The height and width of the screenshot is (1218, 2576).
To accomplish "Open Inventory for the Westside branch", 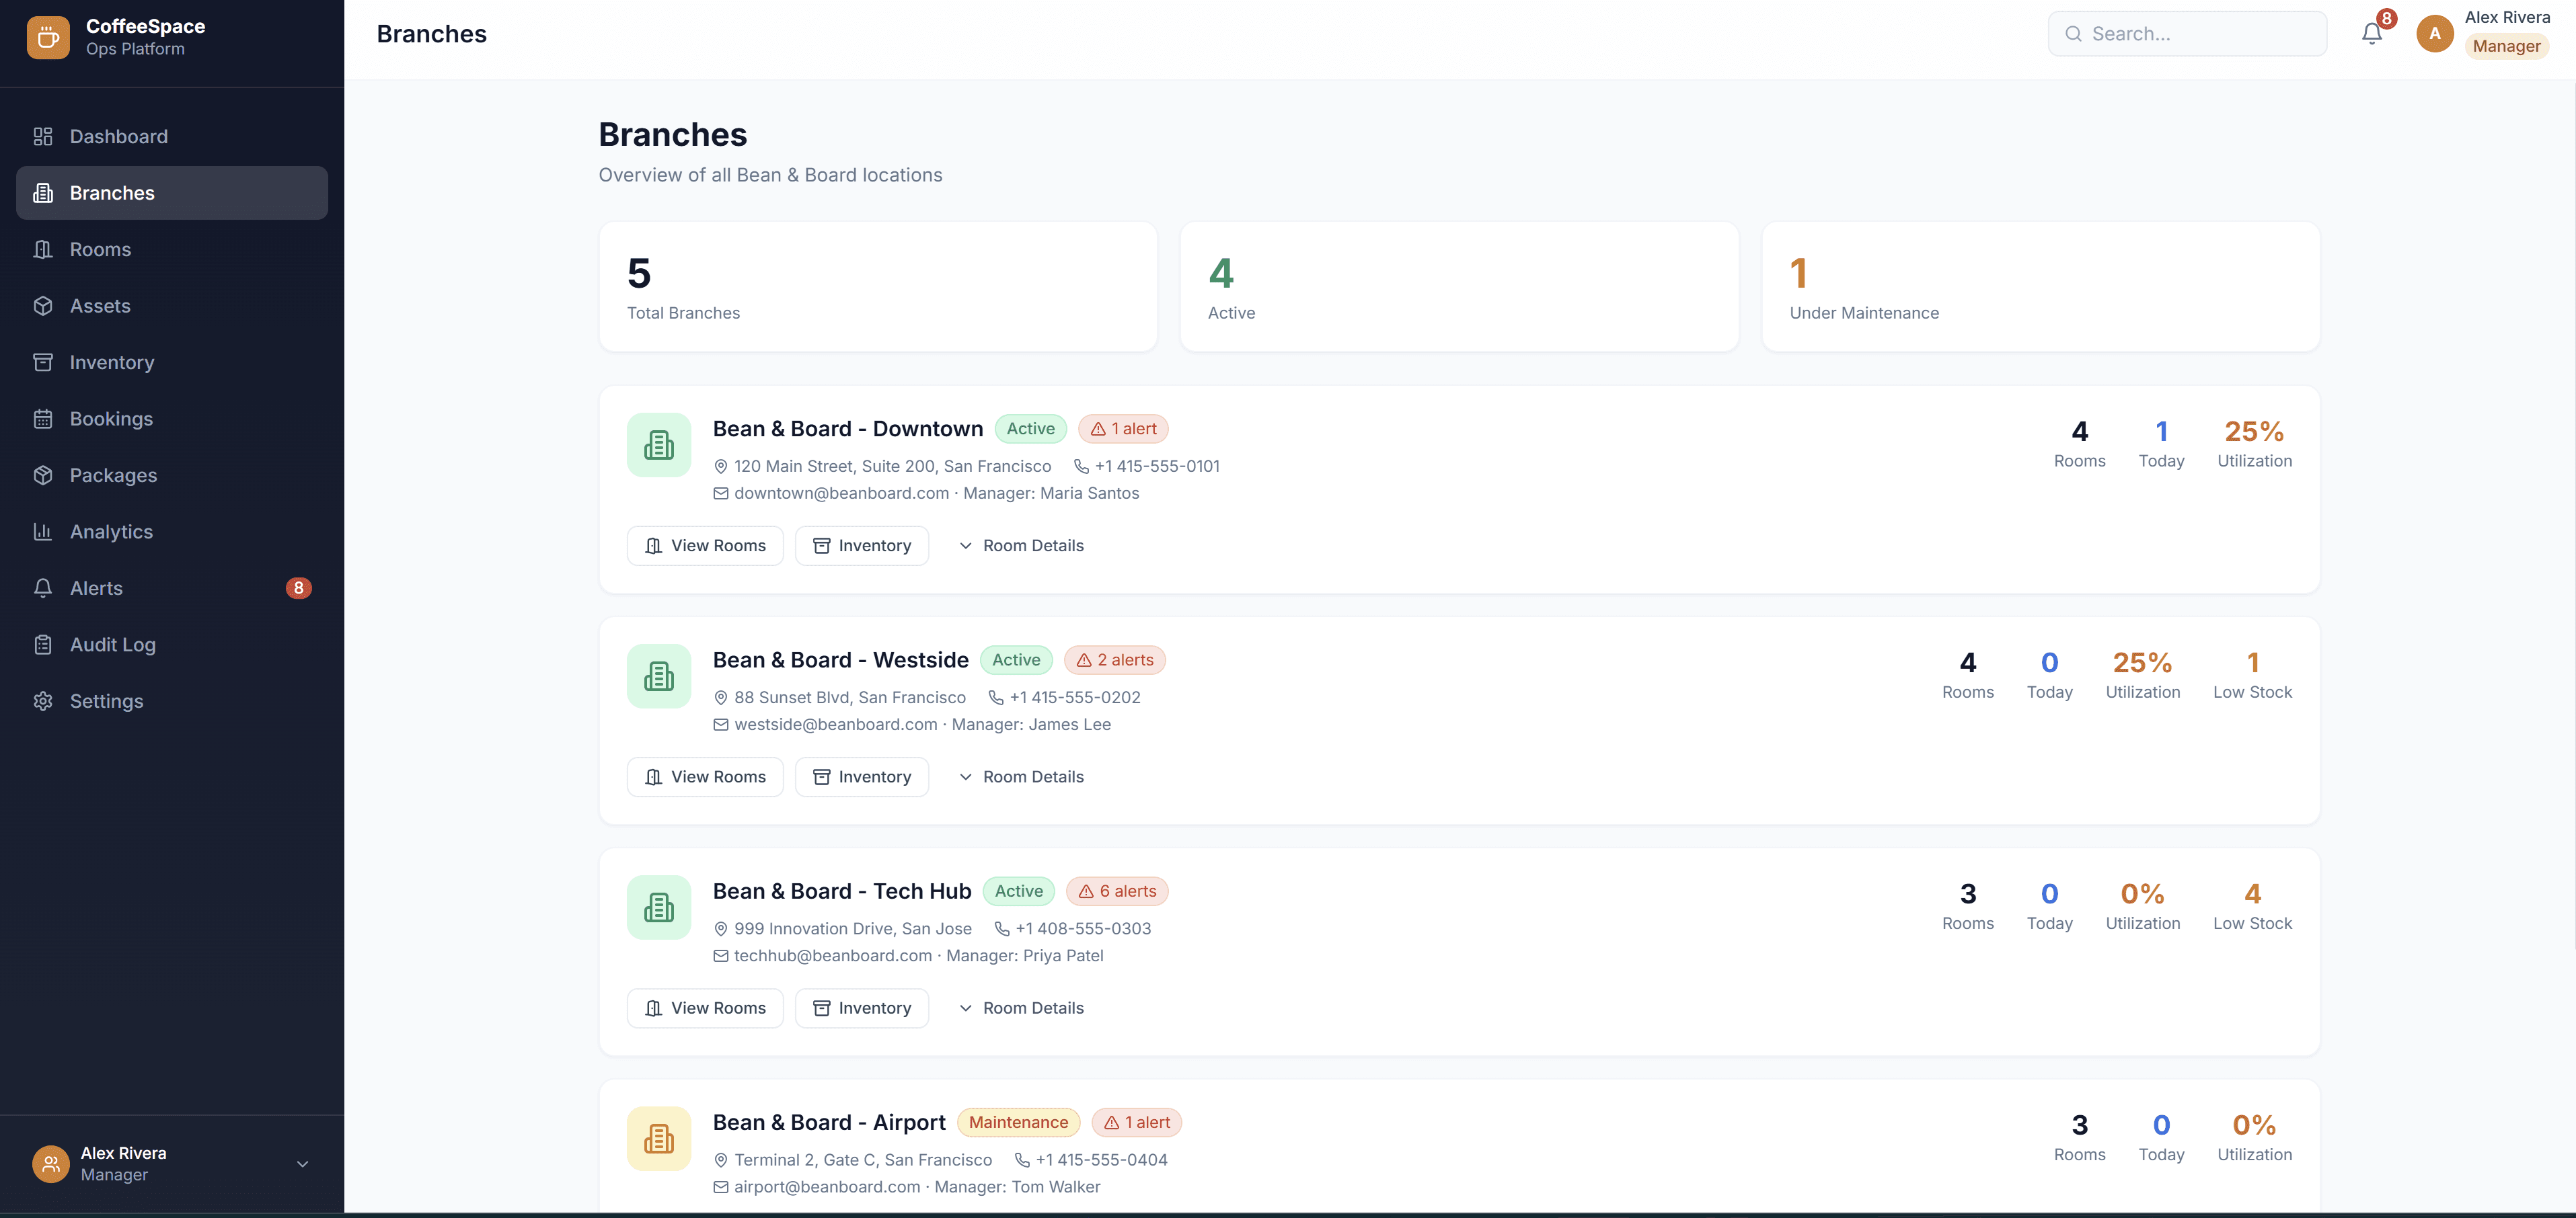I will click(x=862, y=776).
